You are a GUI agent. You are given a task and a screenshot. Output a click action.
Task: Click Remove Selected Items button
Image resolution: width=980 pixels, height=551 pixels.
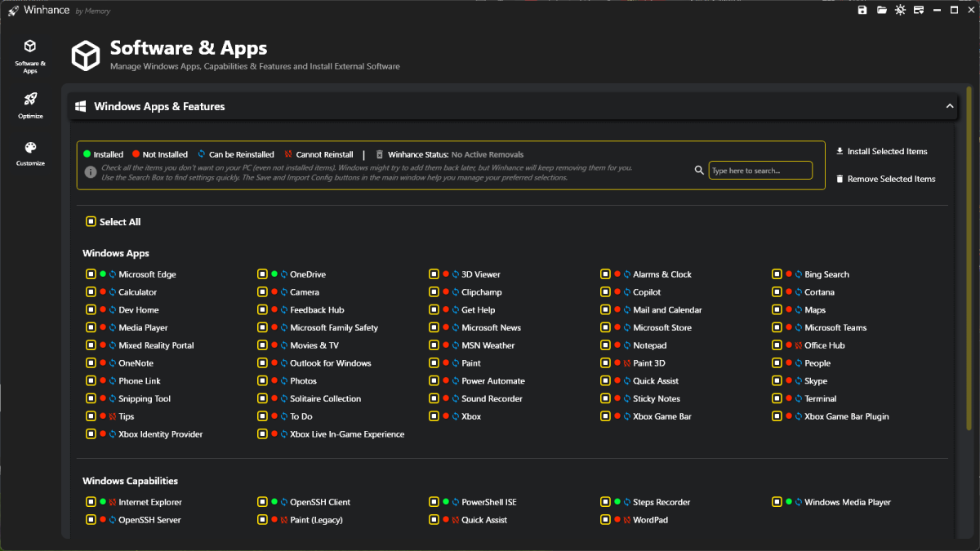pyautogui.click(x=885, y=179)
